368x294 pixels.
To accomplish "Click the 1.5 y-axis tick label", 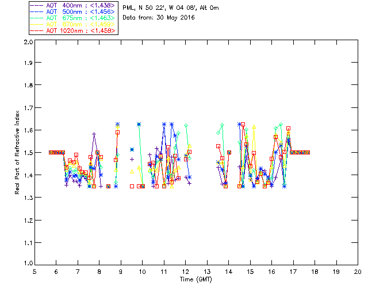I will 28,153.
